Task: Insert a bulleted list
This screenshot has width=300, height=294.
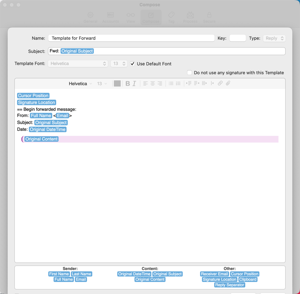Action: [x=171, y=83]
